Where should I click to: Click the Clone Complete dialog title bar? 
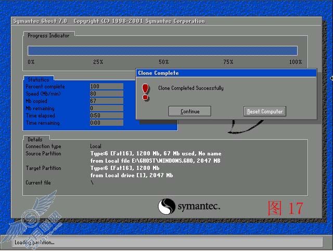(x=226, y=73)
